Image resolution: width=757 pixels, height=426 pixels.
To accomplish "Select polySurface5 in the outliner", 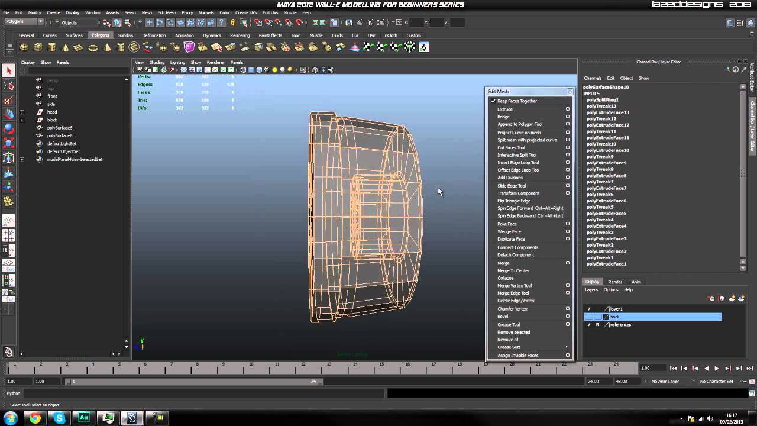I will pyautogui.click(x=60, y=128).
